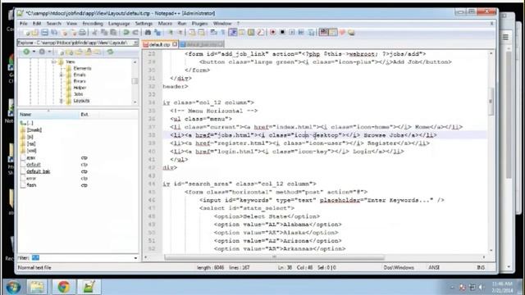Open the Windows Start button

click(x=13, y=287)
